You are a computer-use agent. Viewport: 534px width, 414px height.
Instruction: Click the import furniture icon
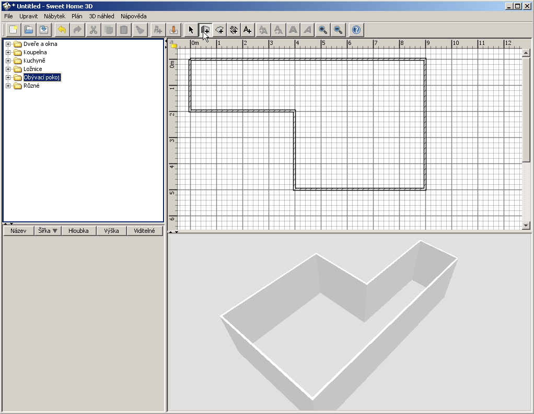pos(173,30)
